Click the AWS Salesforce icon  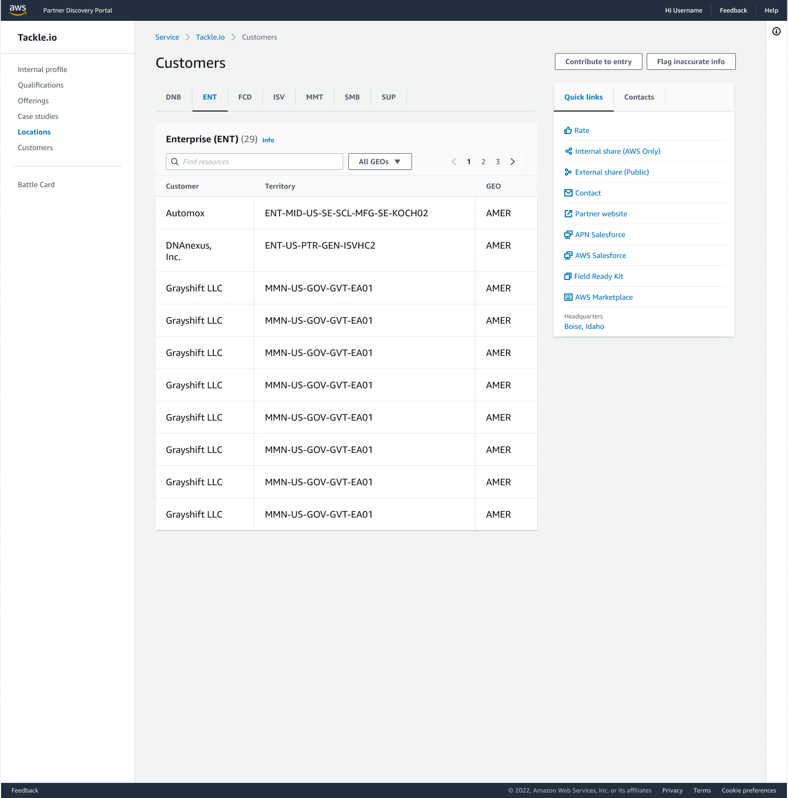[x=568, y=255]
